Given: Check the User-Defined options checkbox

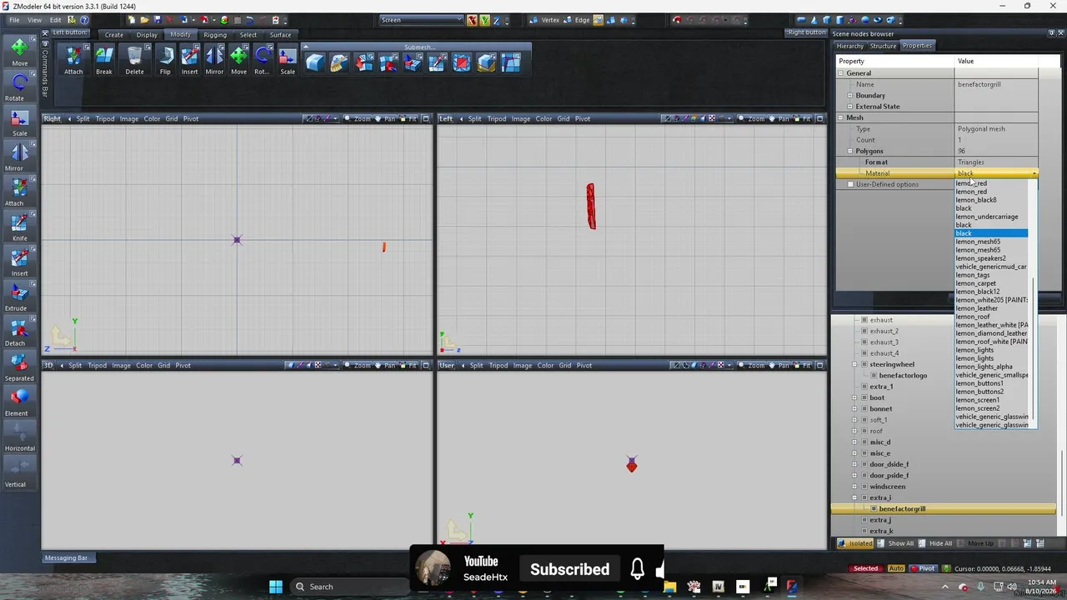Looking at the screenshot, I should 850,184.
